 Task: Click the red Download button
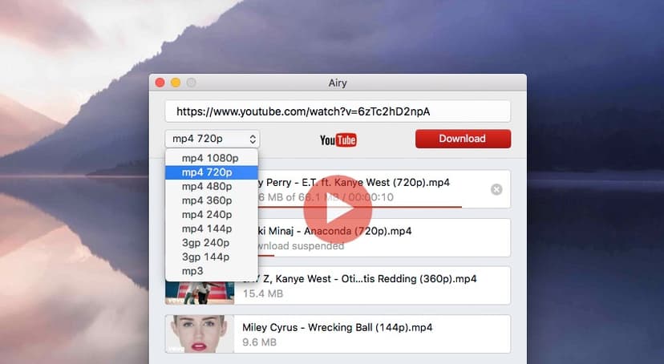coord(463,139)
